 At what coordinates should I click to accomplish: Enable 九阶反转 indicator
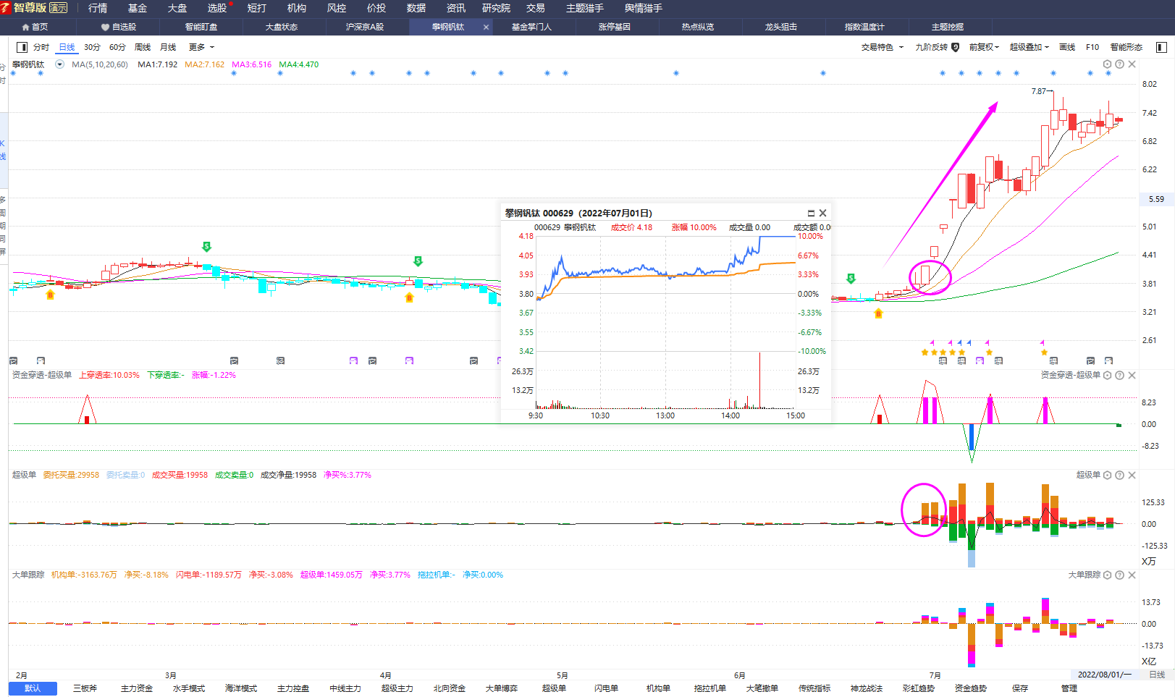[x=937, y=47]
